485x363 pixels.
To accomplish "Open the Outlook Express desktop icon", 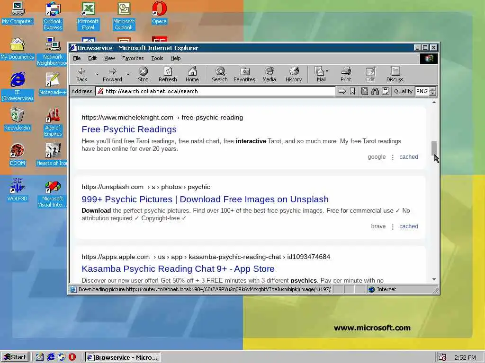I will (53, 16).
